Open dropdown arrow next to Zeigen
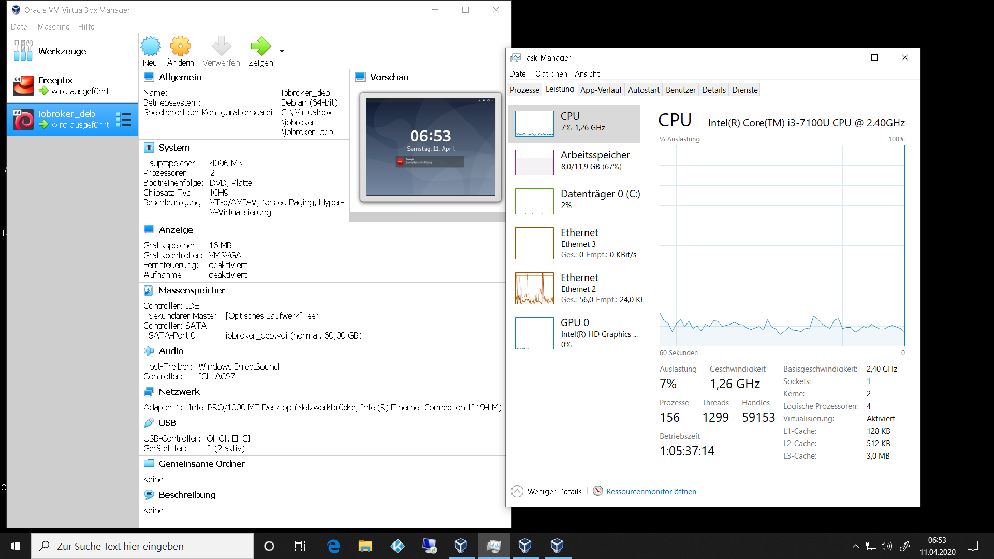This screenshot has width=994, height=559. (x=282, y=51)
